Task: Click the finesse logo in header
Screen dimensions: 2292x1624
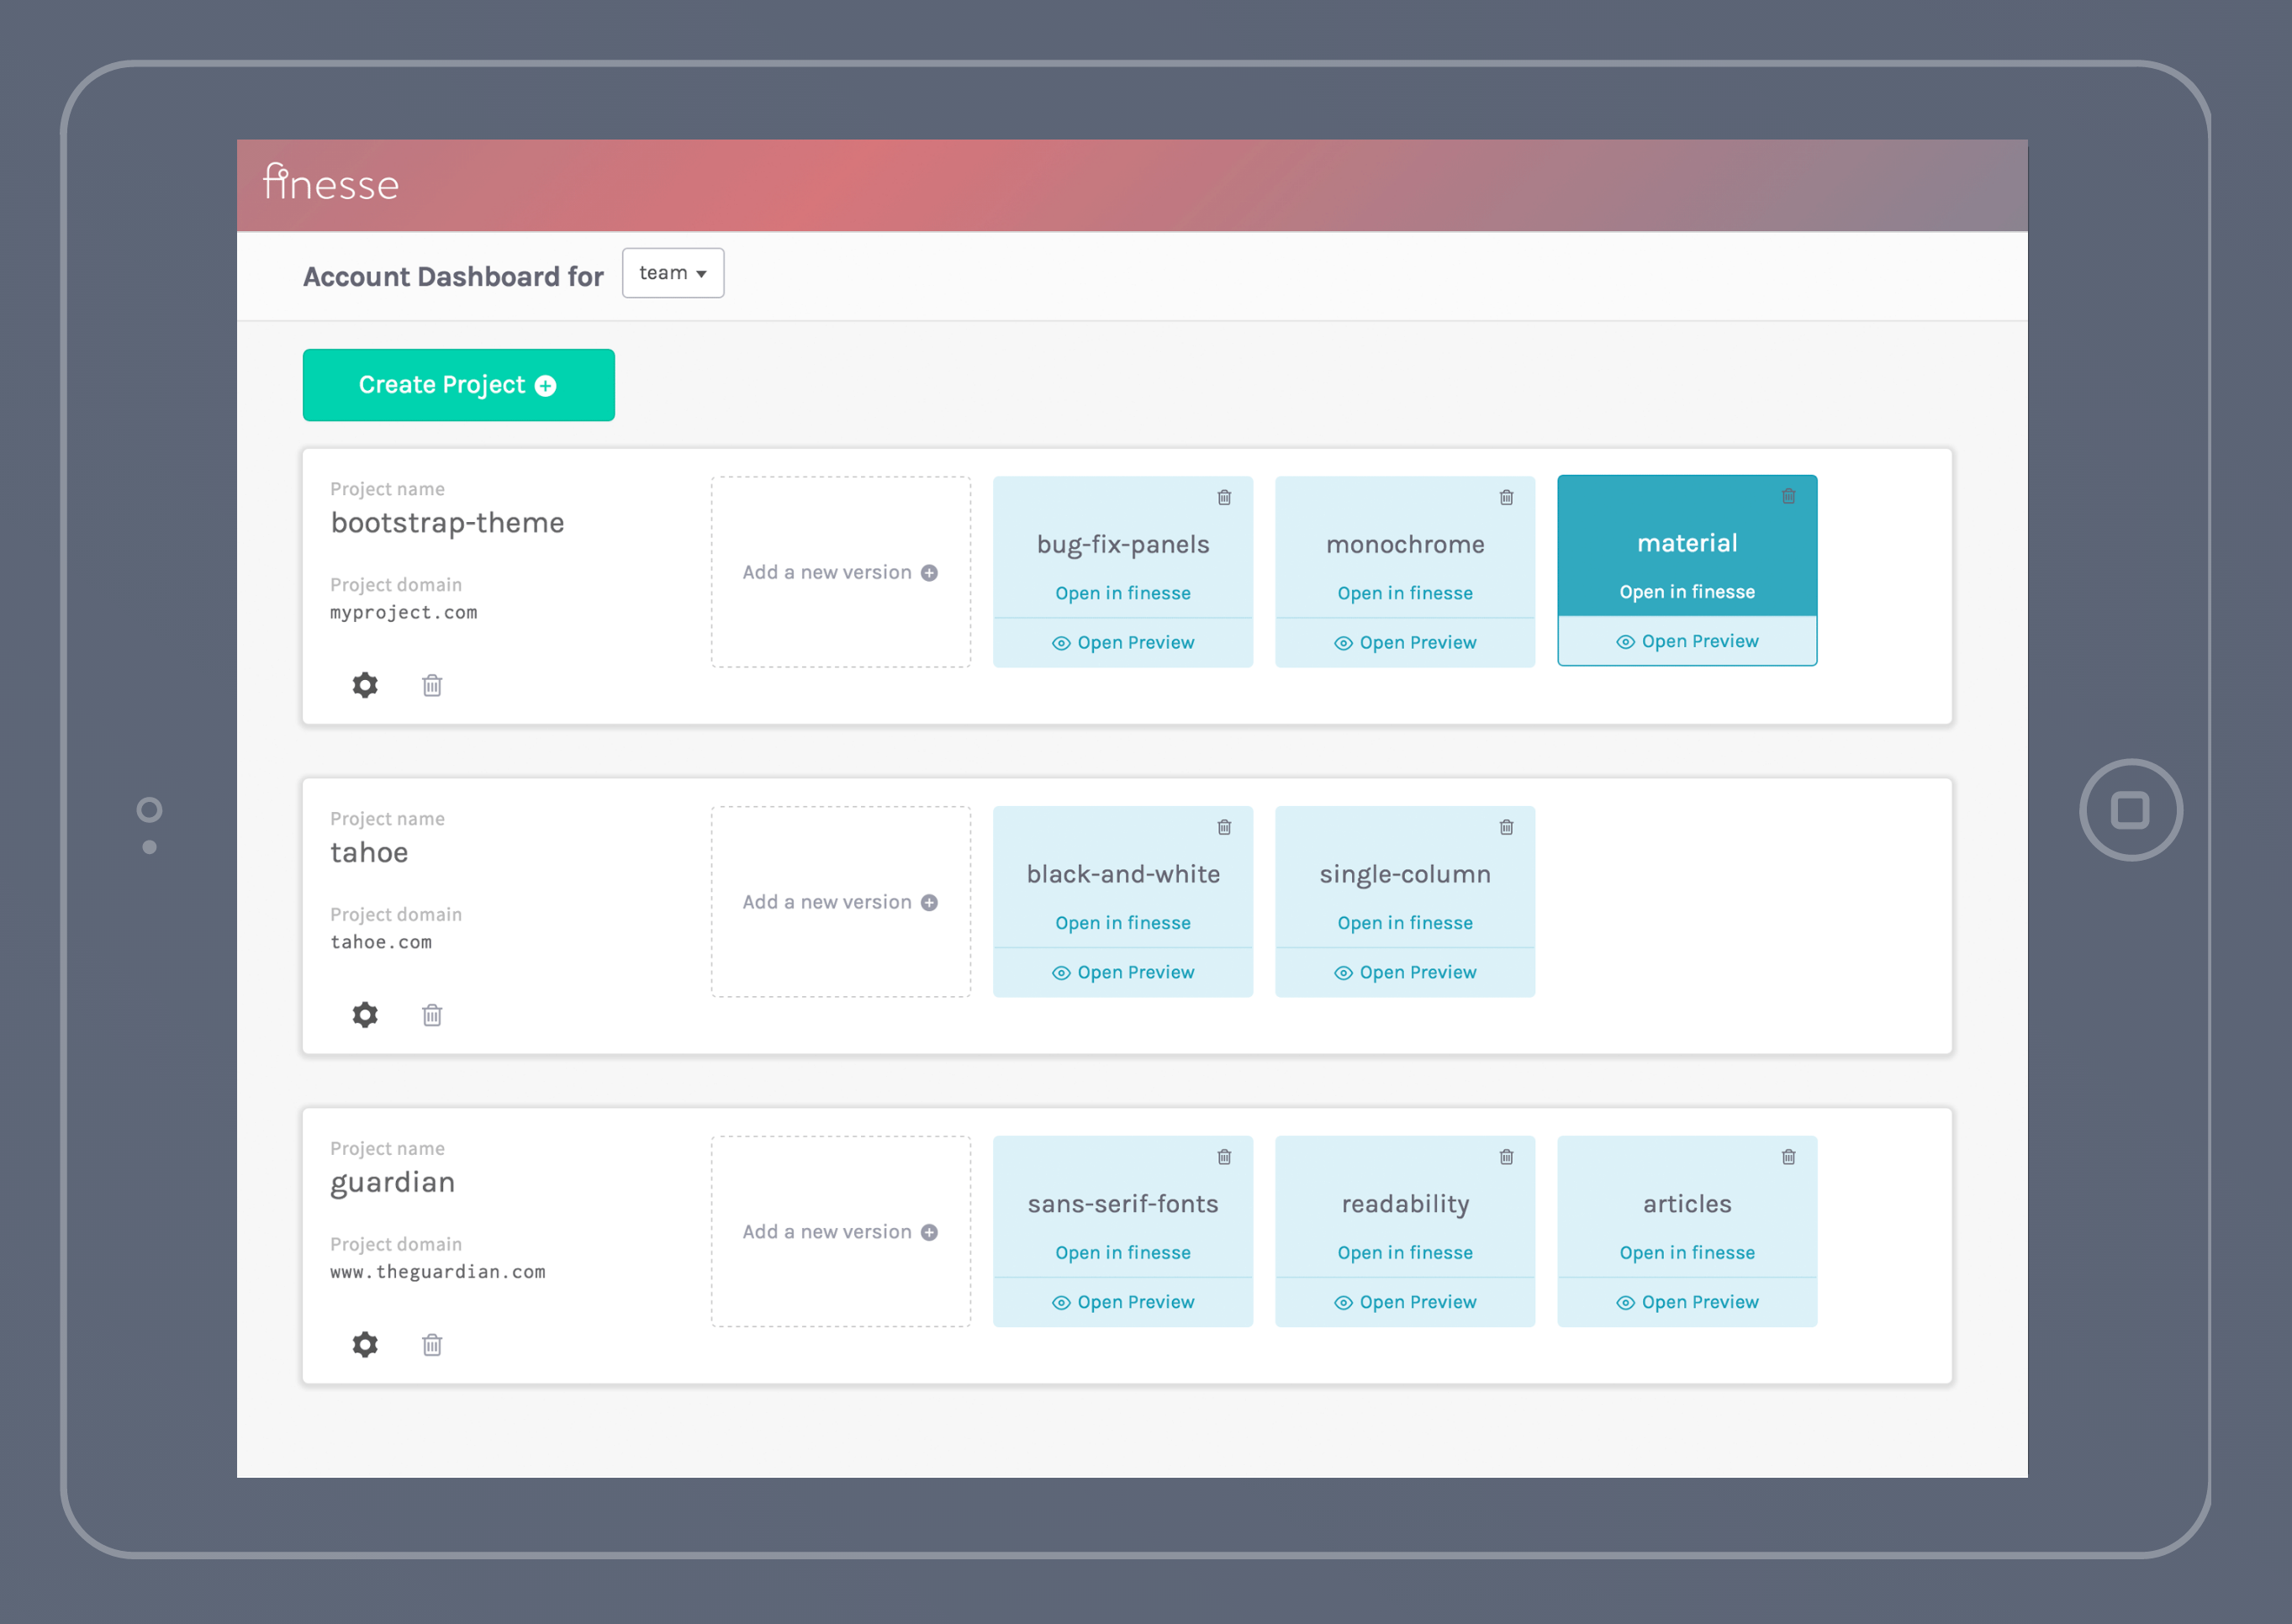Action: 331,184
